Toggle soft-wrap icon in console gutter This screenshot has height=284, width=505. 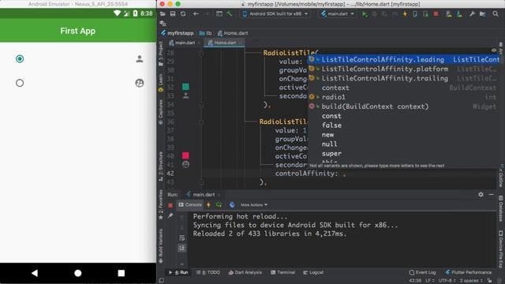click(182, 237)
